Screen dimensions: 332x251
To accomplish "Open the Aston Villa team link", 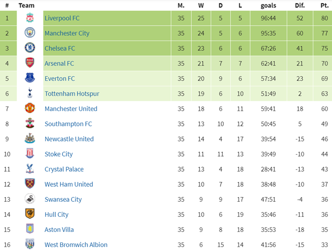I will pyautogui.click(x=59, y=229).
